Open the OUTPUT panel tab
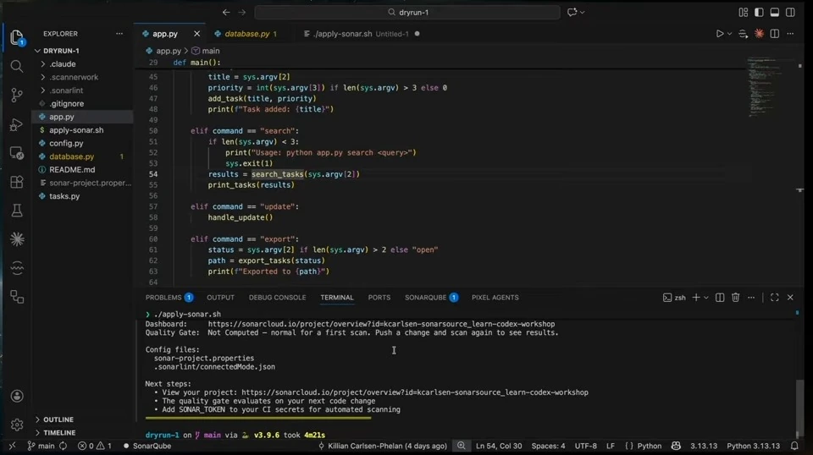Screen dimensions: 813x455 pos(220,298)
